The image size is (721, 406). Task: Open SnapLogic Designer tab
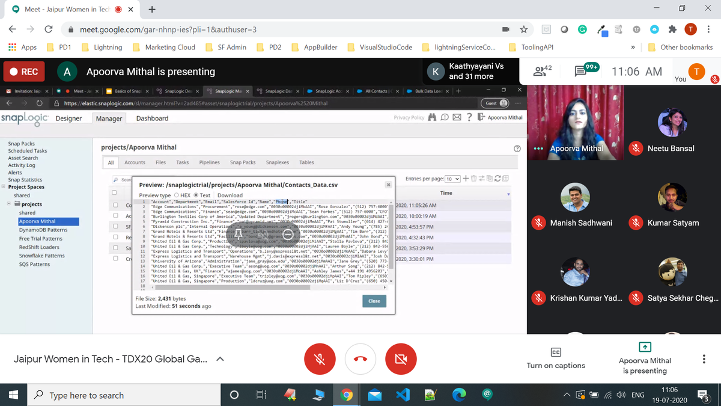[x=68, y=118]
